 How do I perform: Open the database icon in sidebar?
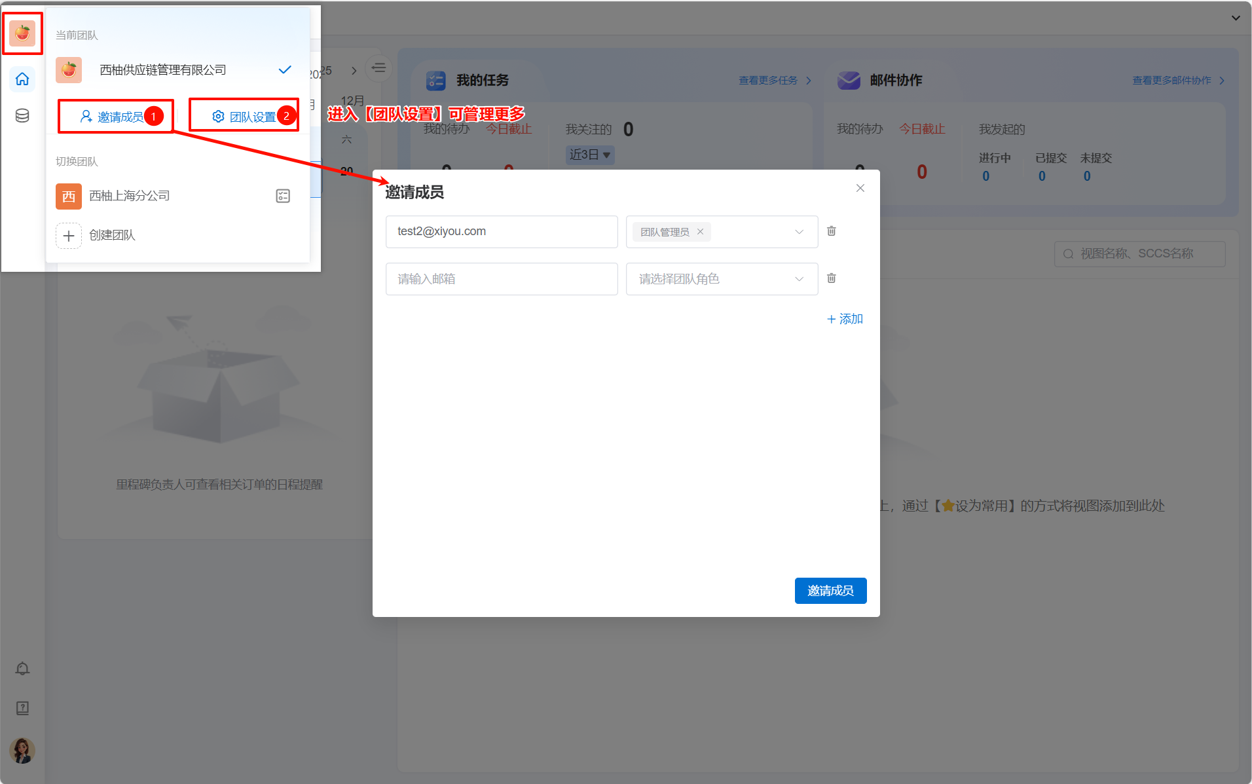22,116
